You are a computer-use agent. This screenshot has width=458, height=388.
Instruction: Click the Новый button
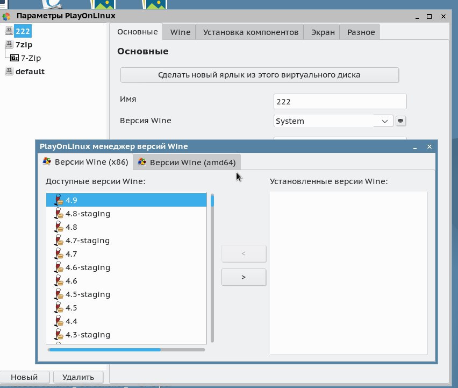24,377
